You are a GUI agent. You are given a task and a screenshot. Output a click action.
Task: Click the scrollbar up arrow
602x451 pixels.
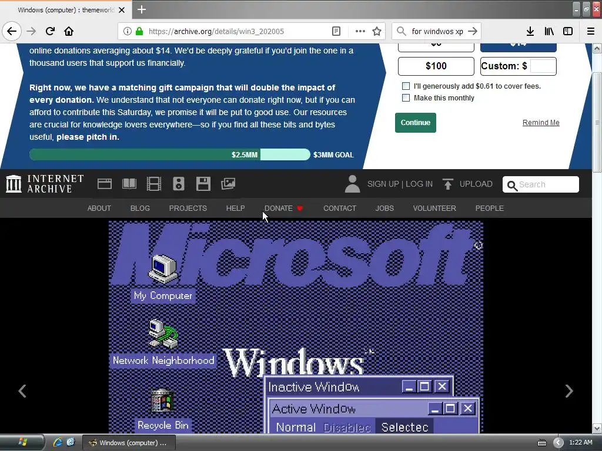tap(597, 49)
